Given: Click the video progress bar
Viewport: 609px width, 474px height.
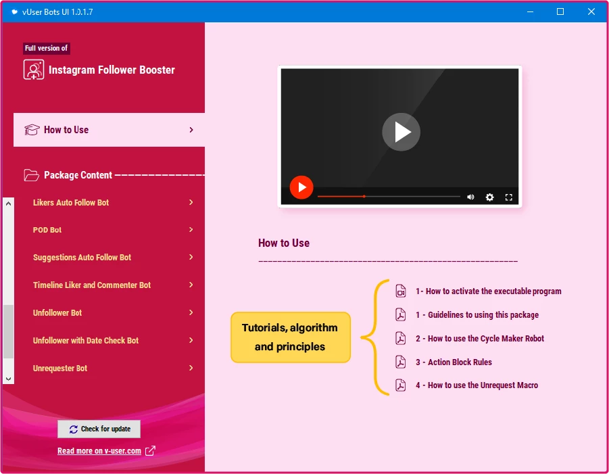Looking at the screenshot, I should (389, 197).
